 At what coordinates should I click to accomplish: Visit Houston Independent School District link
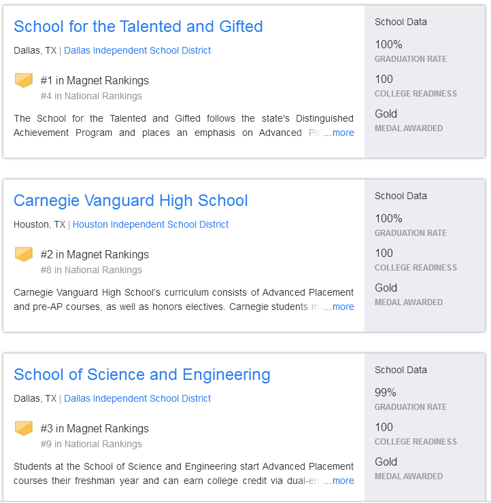pos(150,224)
